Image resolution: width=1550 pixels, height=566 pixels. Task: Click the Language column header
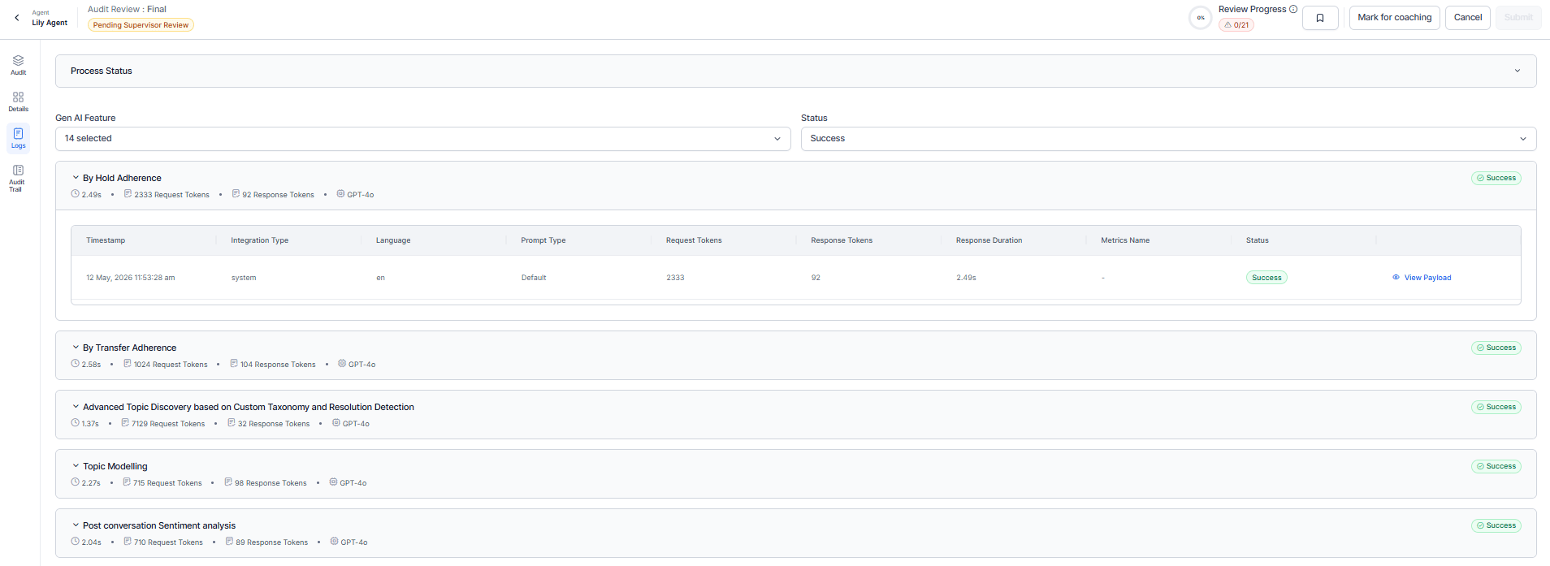393,240
